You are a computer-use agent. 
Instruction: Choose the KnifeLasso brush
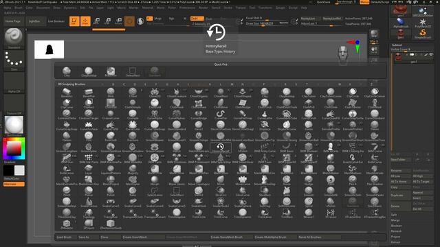coord(67,169)
